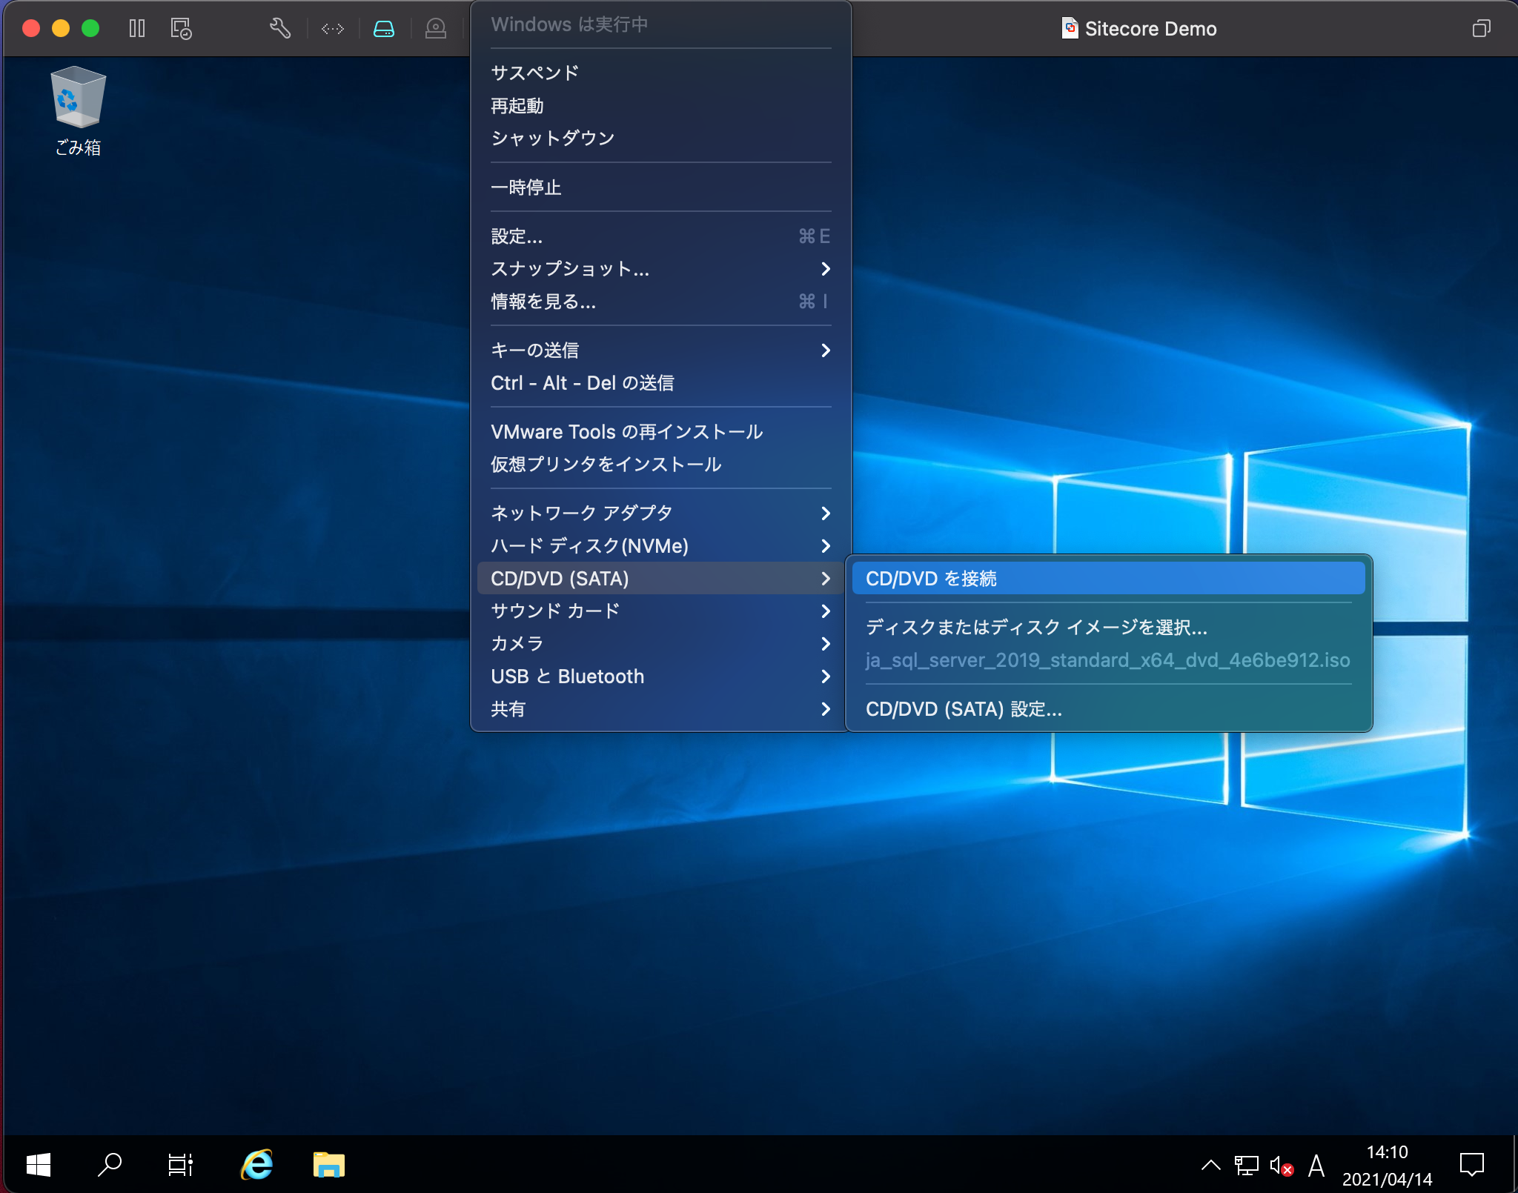Select シャットダウン menu item
The width and height of the screenshot is (1518, 1193).
pos(661,138)
